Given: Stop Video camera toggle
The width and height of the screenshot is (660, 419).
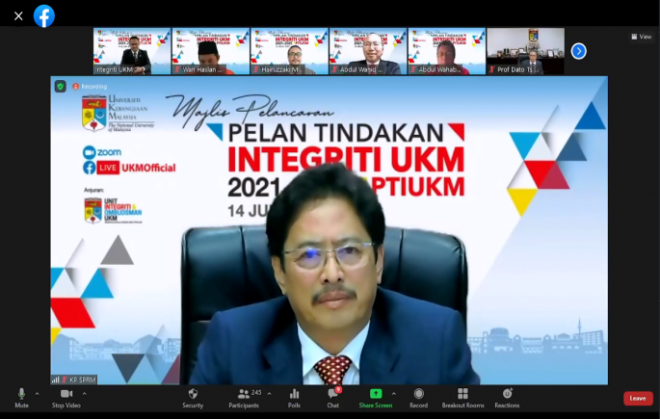Looking at the screenshot, I should (66, 394).
